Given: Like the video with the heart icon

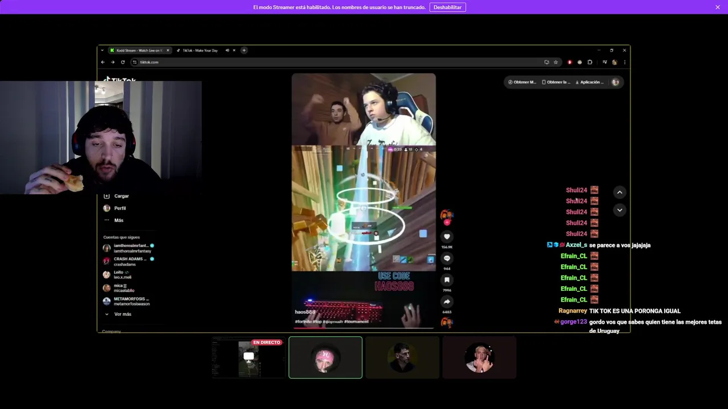Looking at the screenshot, I should pyautogui.click(x=447, y=236).
